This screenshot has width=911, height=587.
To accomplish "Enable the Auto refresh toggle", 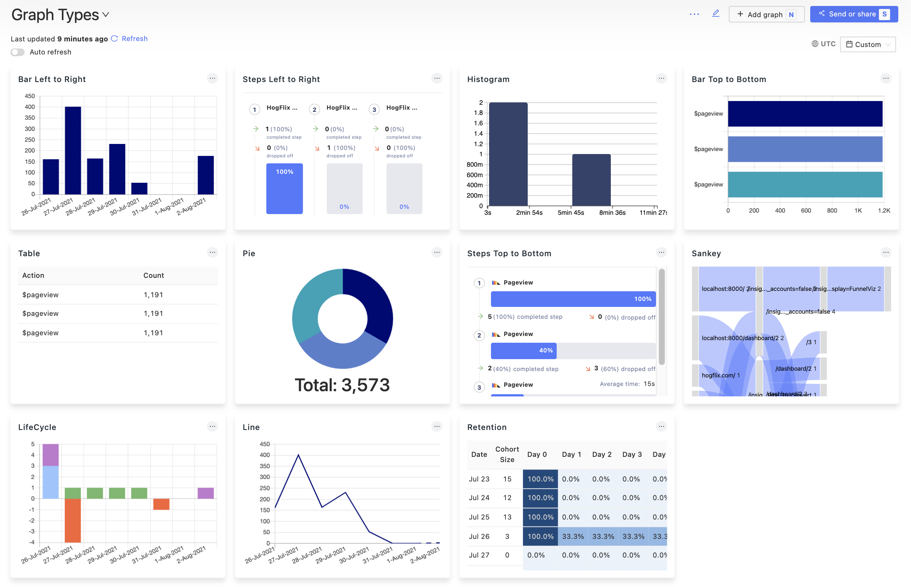I will pyautogui.click(x=18, y=52).
